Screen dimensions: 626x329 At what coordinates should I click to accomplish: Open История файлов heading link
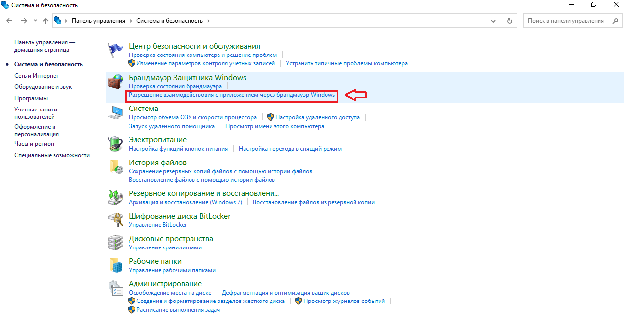click(x=158, y=163)
